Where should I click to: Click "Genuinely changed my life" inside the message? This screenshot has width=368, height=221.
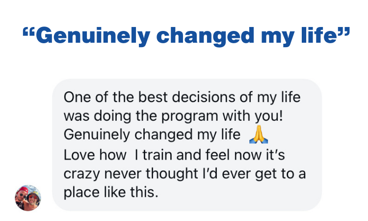click(152, 134)
